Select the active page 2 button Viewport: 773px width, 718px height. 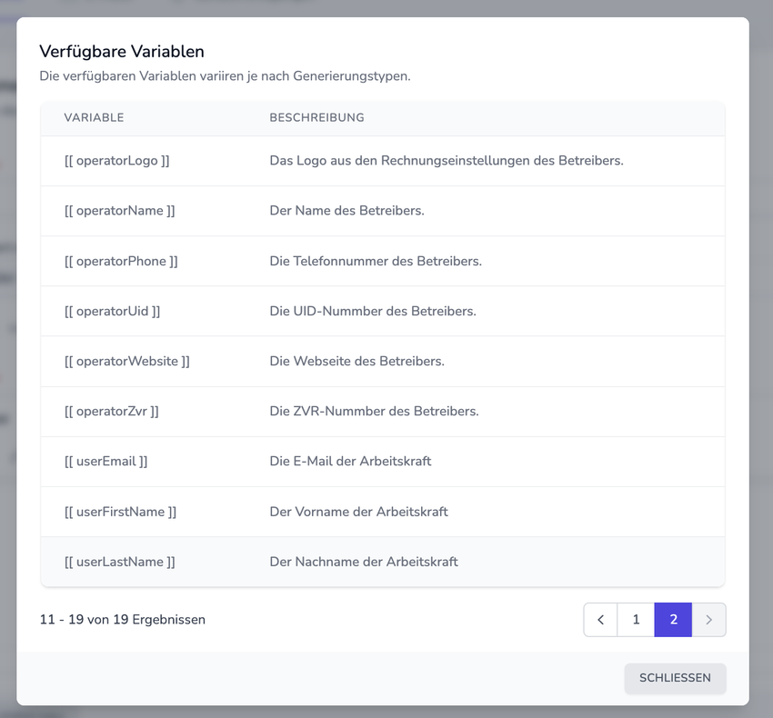pos(673,620)
